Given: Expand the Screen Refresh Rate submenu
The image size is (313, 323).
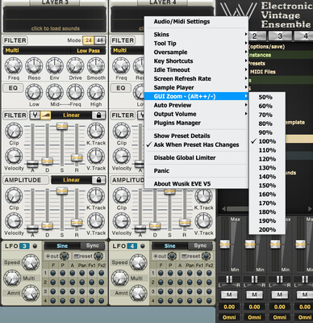Looking at the screenshot, I should [x=196, y=78].
